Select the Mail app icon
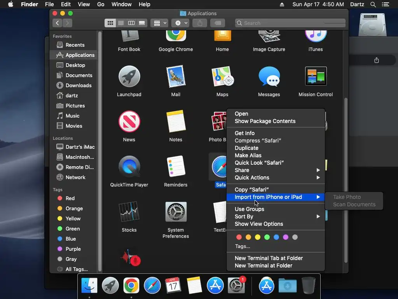Screen dimensions: 398x299 click(176, 76)
